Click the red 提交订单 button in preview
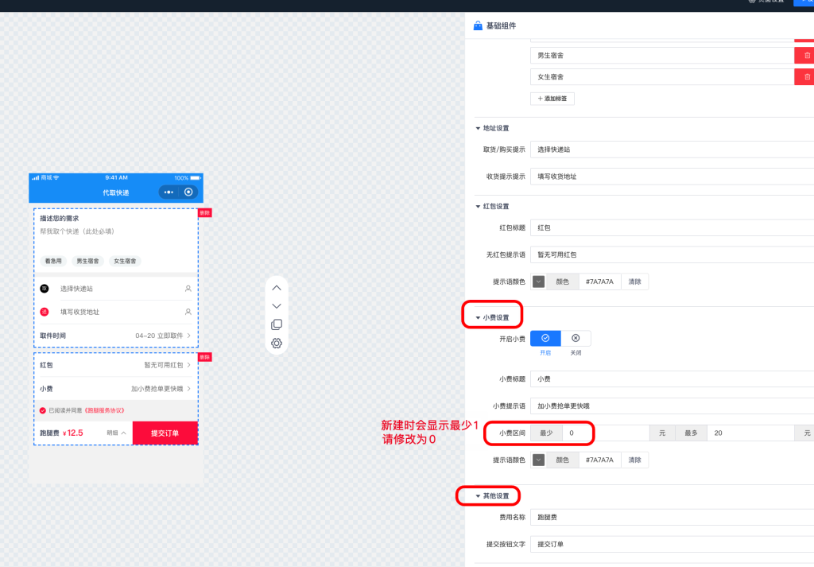 point(165,433)
